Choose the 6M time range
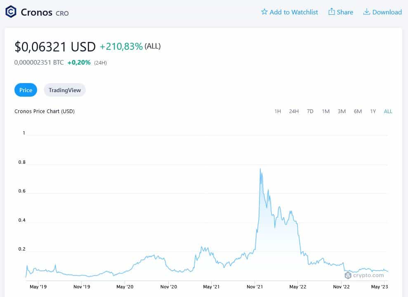The image size is (408, 297). (358, 111)
